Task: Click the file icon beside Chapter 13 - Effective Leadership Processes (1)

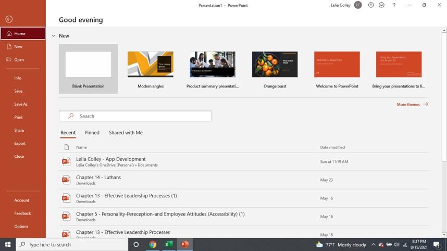Action: point(66,198)
